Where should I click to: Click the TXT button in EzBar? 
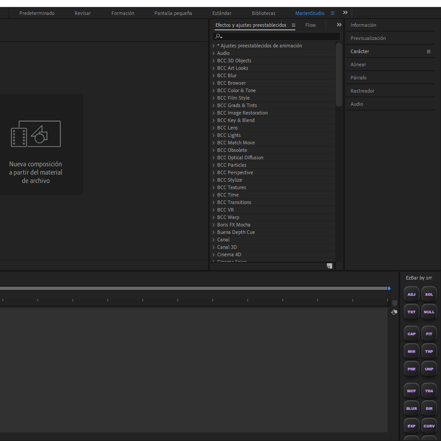[x=411, y=312]
